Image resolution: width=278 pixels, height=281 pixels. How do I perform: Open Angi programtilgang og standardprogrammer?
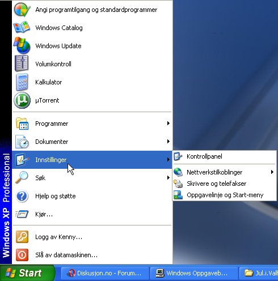[x=92, y=10]
